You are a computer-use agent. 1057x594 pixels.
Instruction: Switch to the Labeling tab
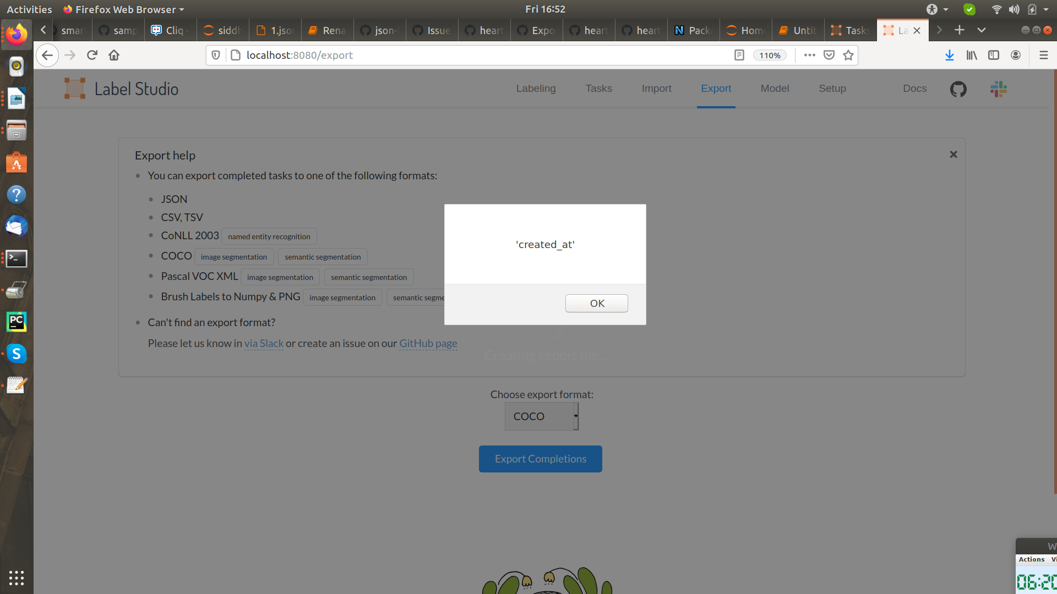click(x=536, y=89)
